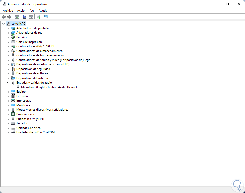Expand Controladoras de almacenamiento chevron
The width and height of the screenshot is (245, 193).
click(8, 51)
